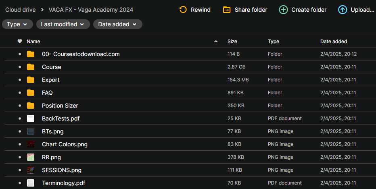
Task: Sort by the Name column header
Action: coord(33,42)
